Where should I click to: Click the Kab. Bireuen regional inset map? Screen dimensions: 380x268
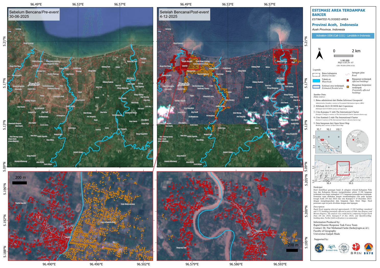click(x=343, y=168)
